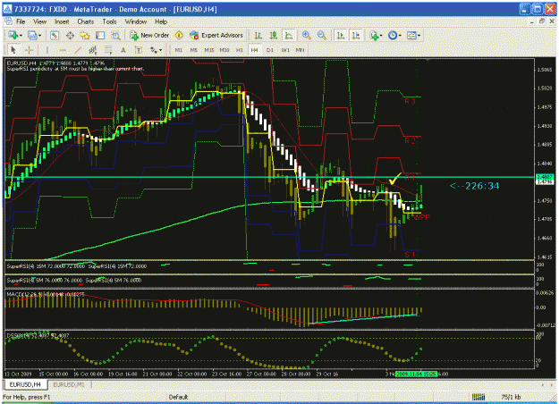Click the yellow checkmark on the chart
Viewport: 559px width, 404px height.
[x=394, y=179]
